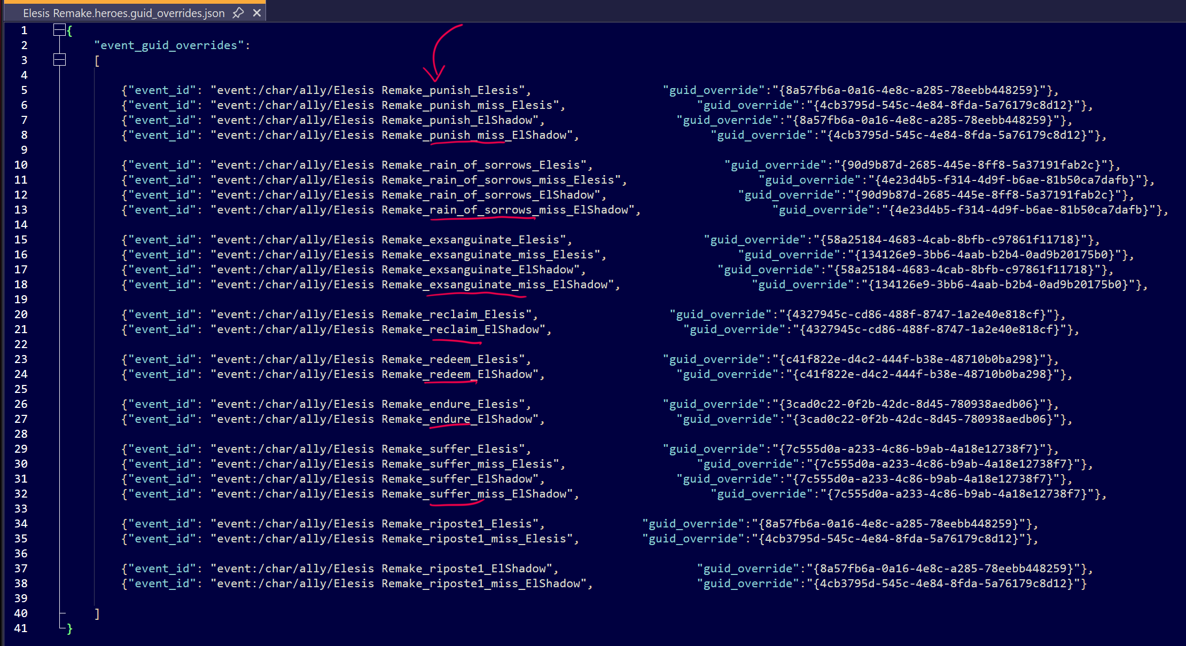Click line number 1 in the gutter
The image size is (1186, 646).
coord(24,30)
